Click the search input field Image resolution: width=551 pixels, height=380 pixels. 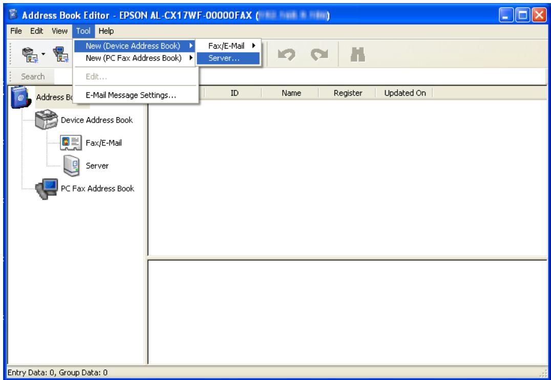point(301,76)
